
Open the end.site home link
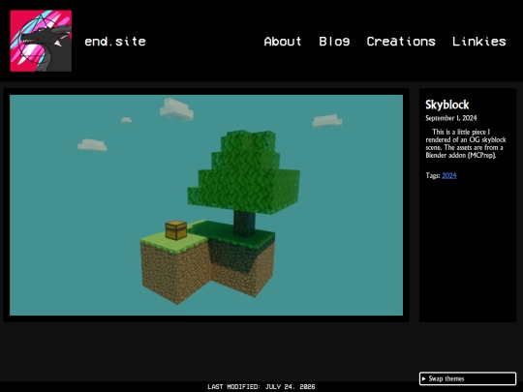coord(115,42)
